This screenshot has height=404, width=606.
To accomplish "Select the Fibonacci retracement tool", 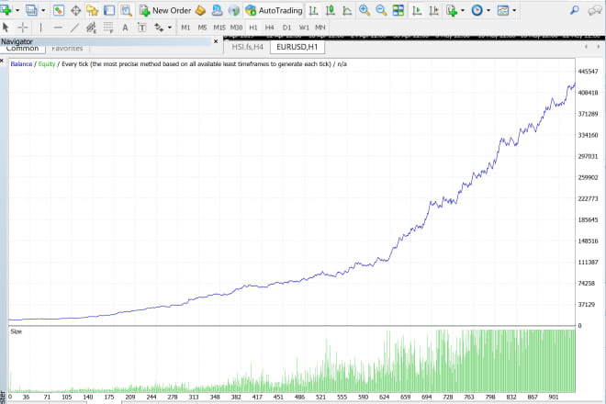I will (108, 28).
